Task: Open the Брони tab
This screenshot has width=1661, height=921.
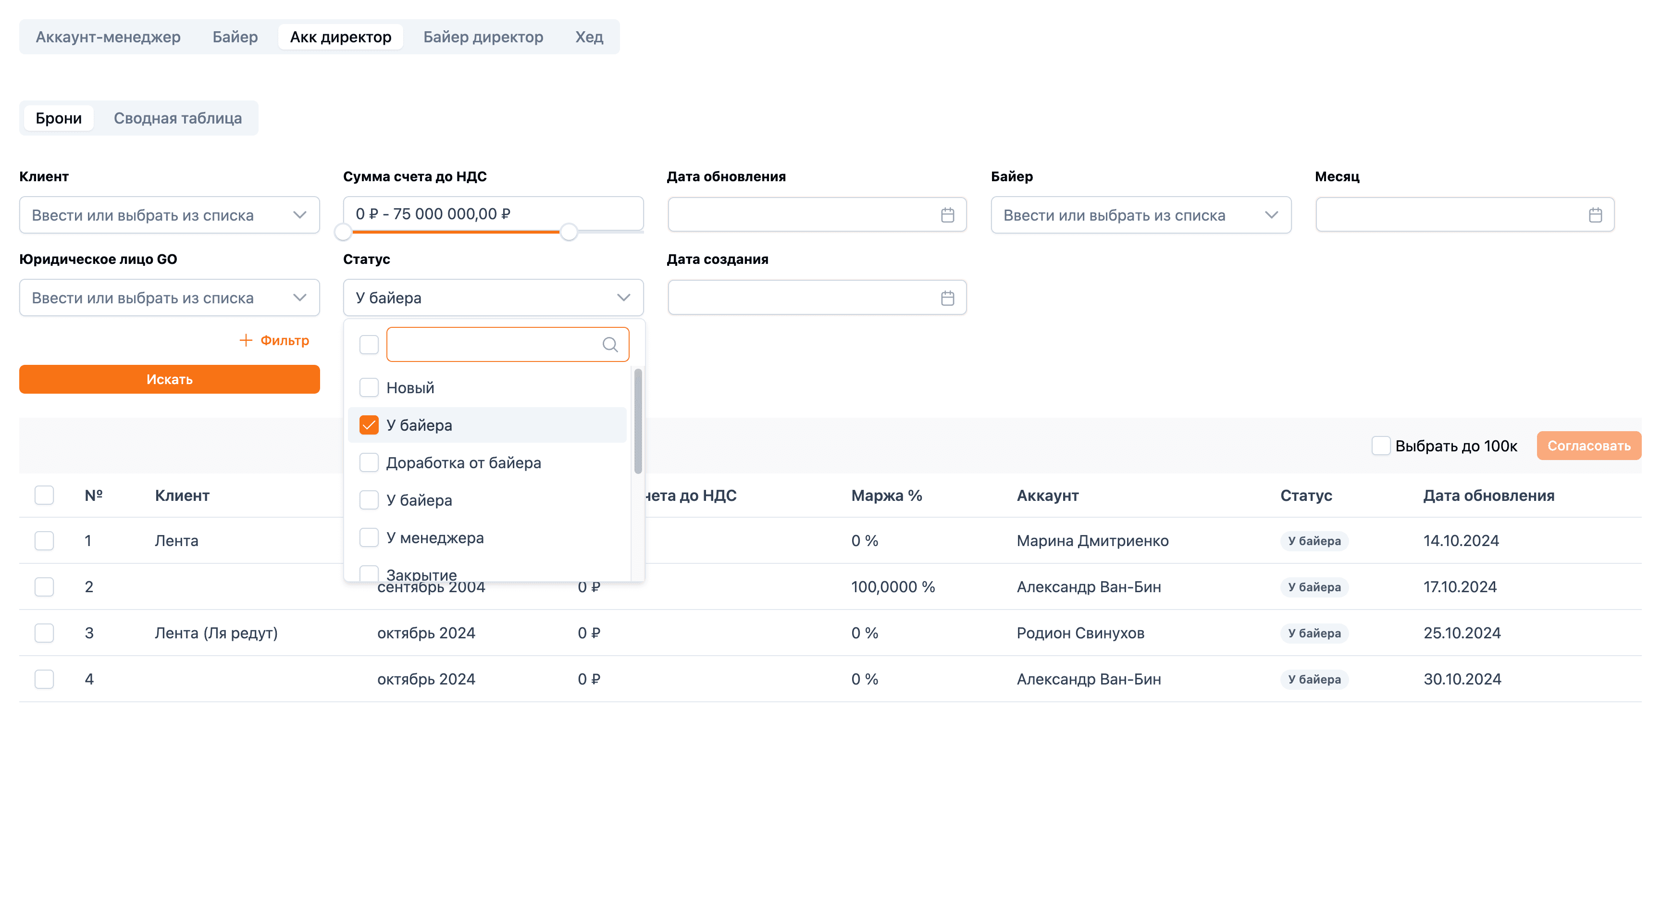Action: coord(59,118)
